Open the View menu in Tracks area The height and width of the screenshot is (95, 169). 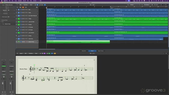(31, 5)
